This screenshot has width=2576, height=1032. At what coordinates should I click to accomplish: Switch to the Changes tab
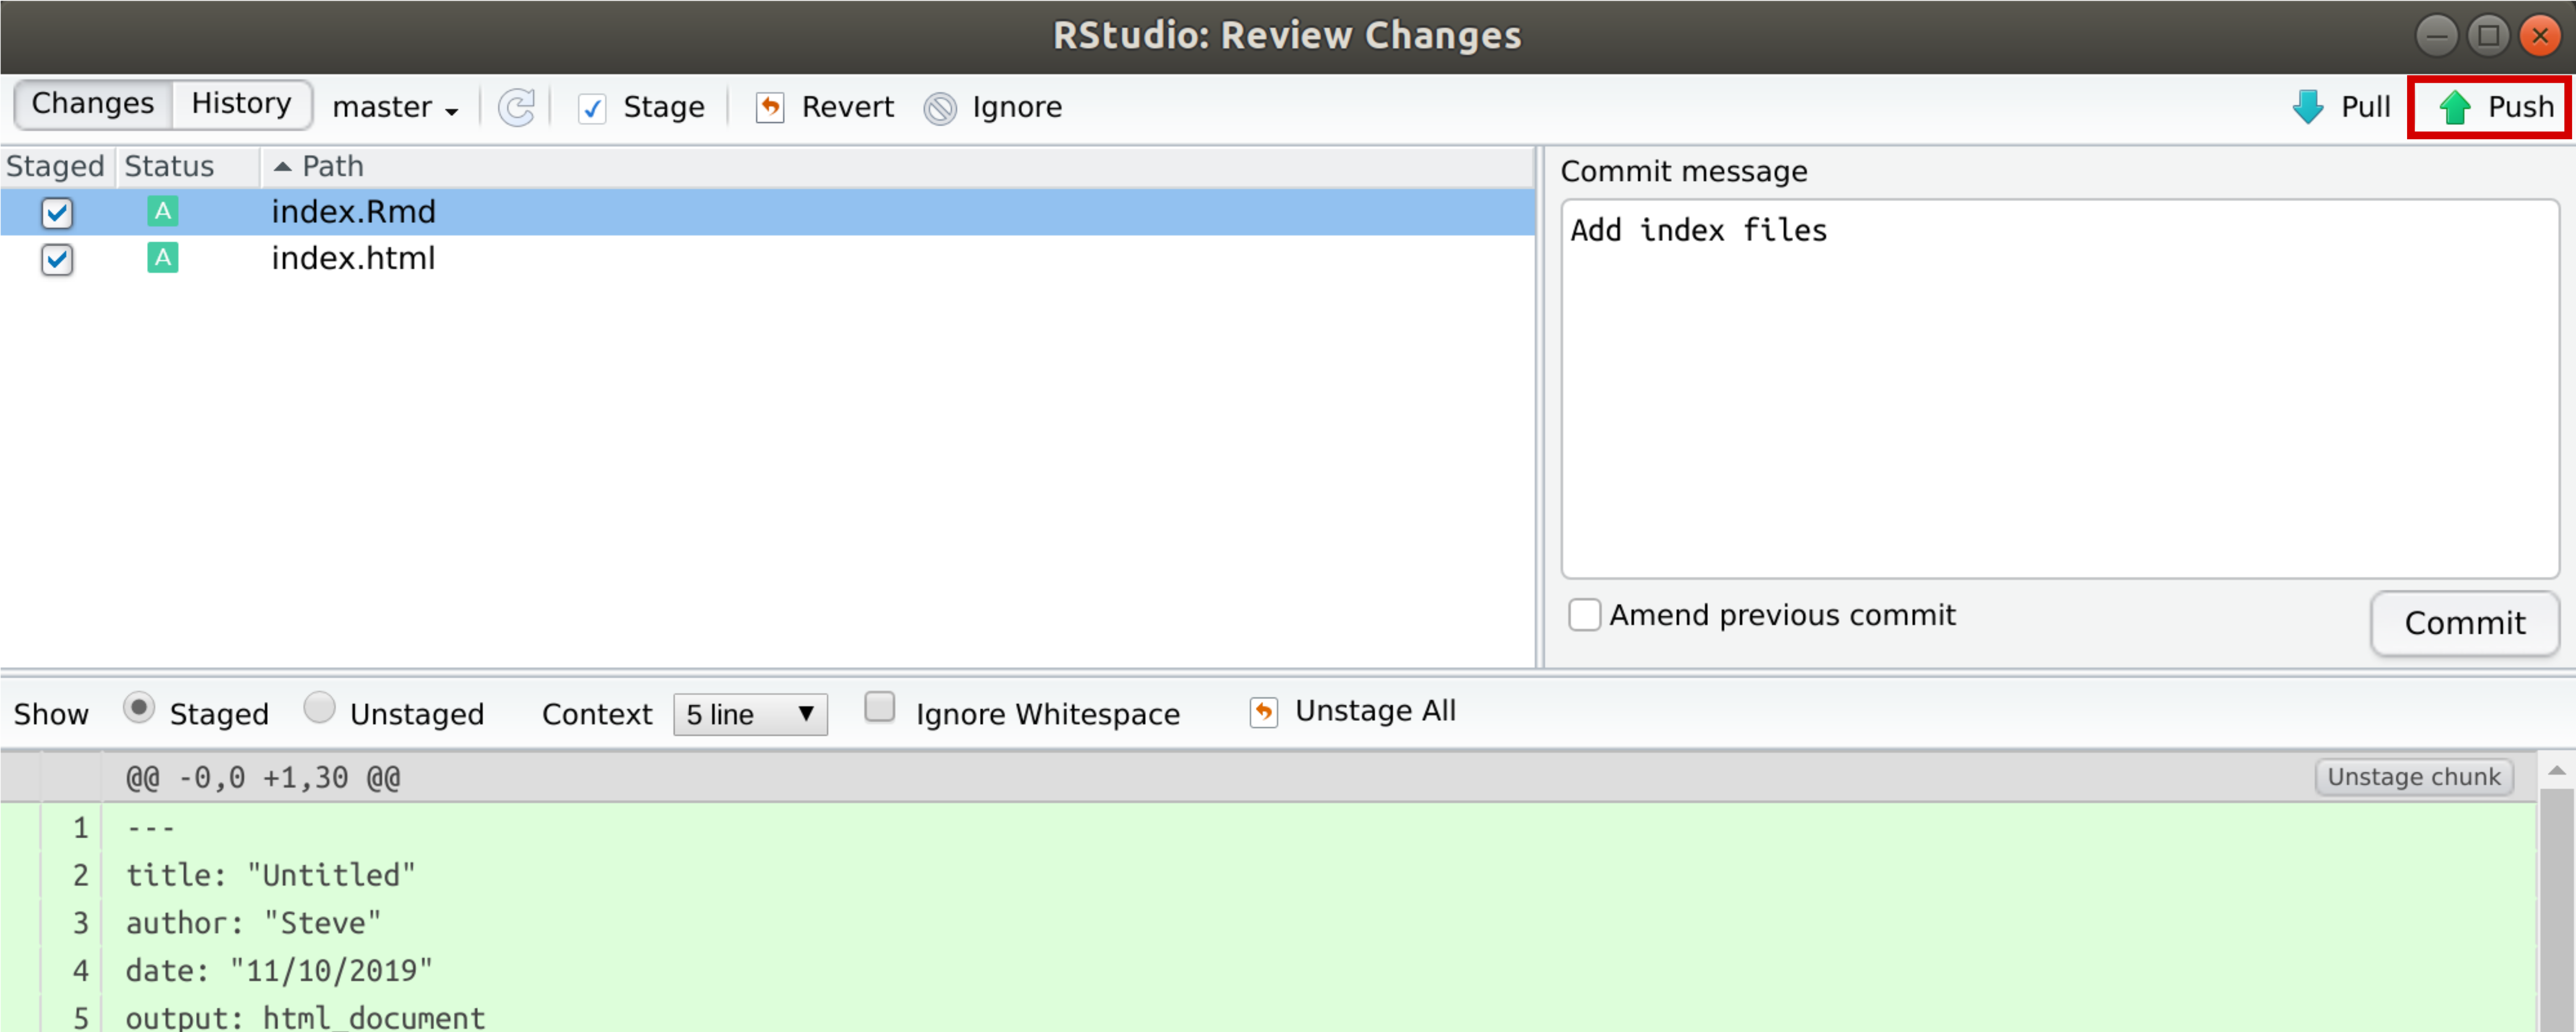(x=93, y=104)
